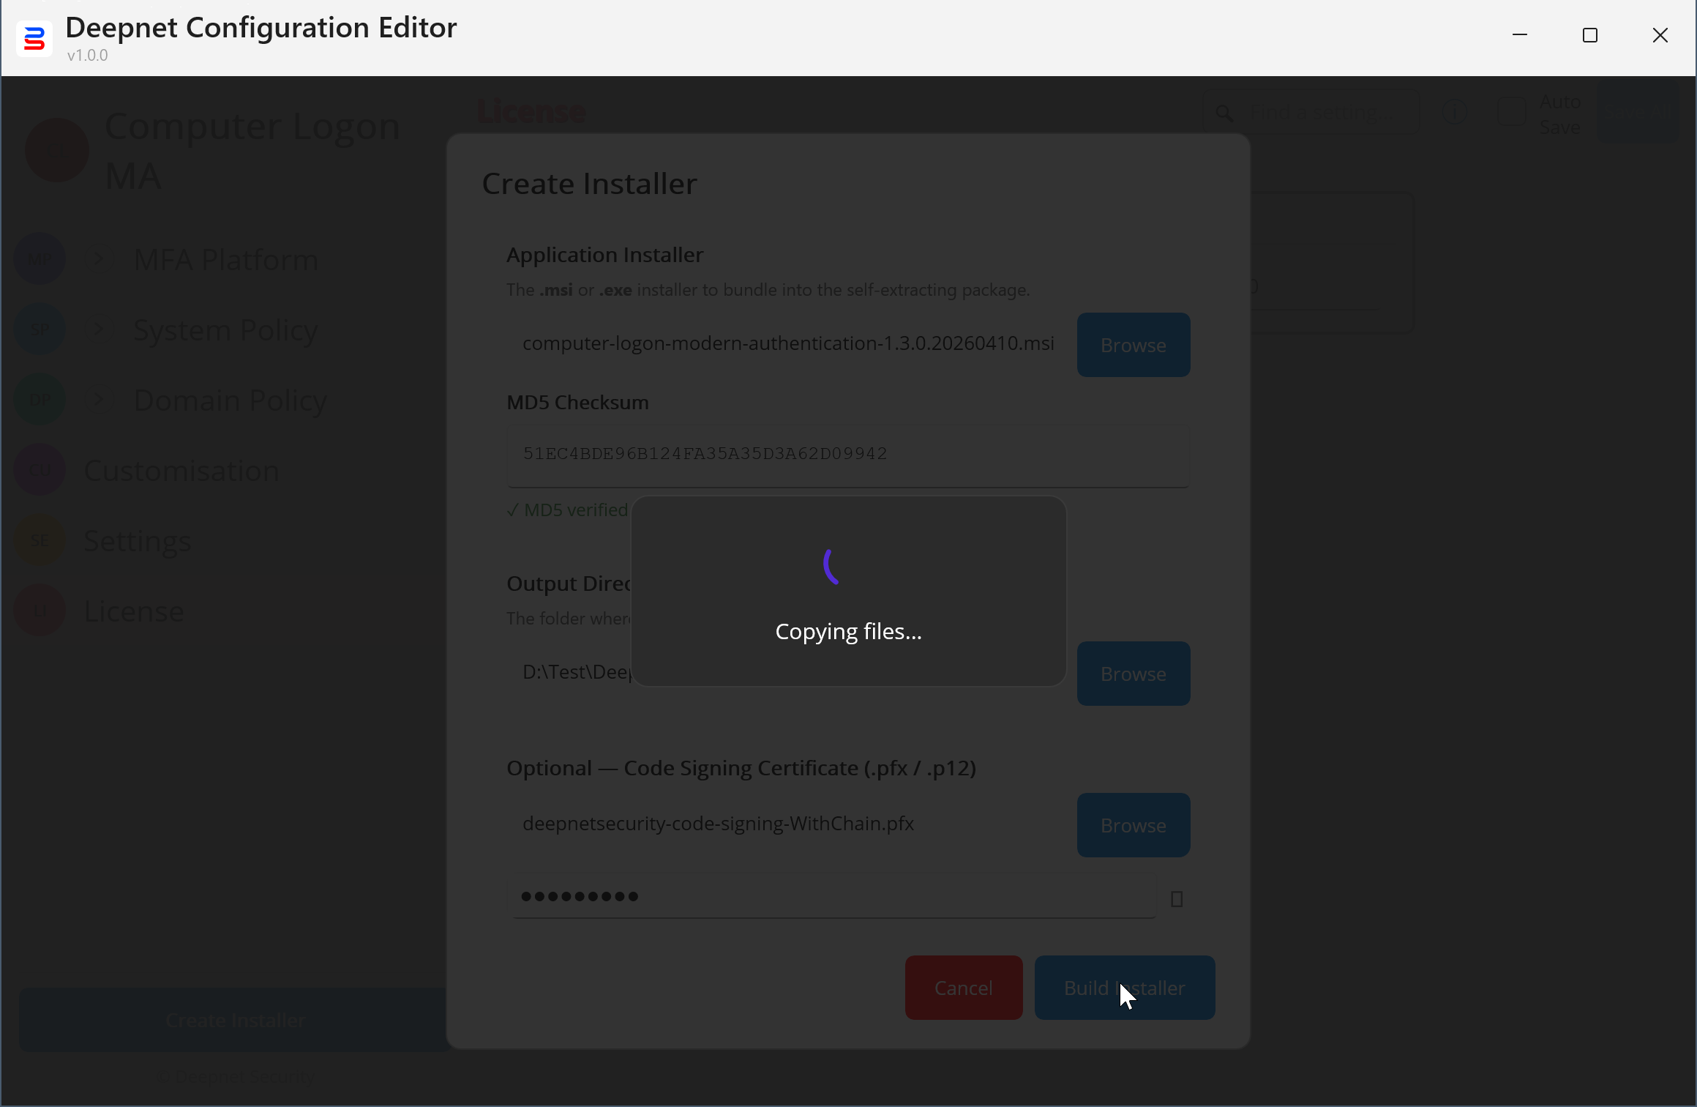
Task: Toggle certificate password visibility icon
Action: (1177, 898)
